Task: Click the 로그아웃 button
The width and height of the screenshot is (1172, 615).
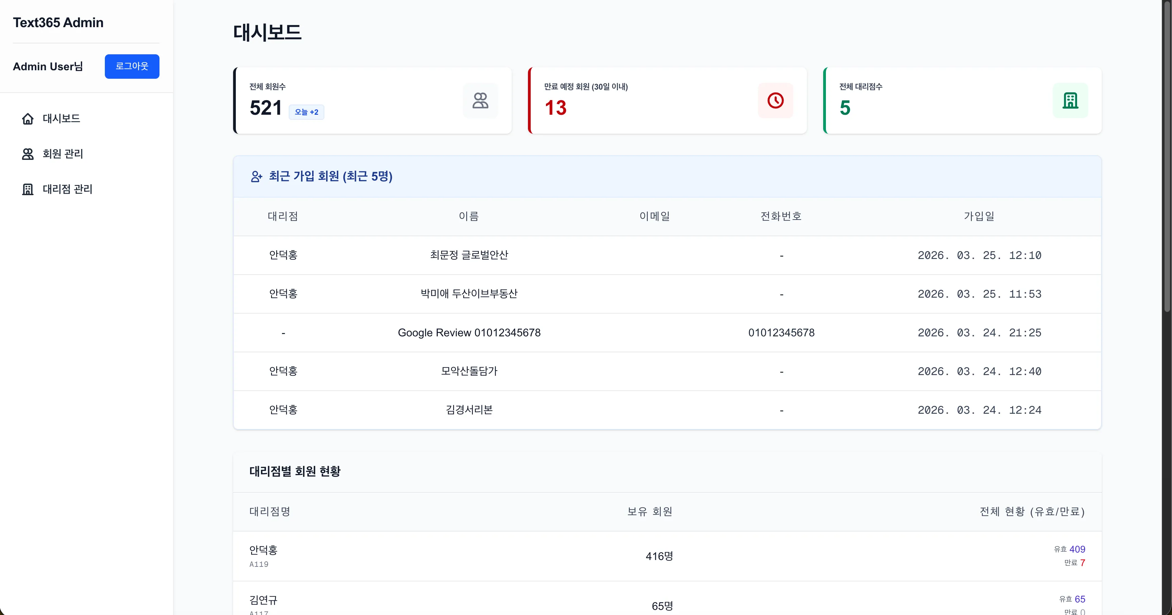Action: coord(132,67)
